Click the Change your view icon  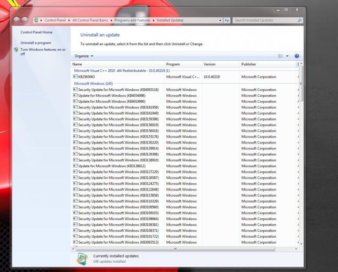click(281, 56)
